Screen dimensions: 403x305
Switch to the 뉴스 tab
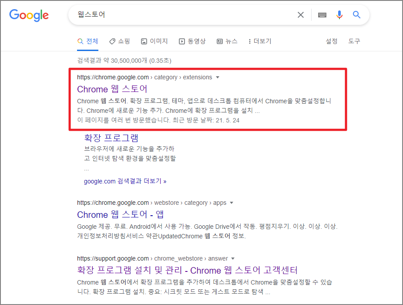click(x=227, y=41)
